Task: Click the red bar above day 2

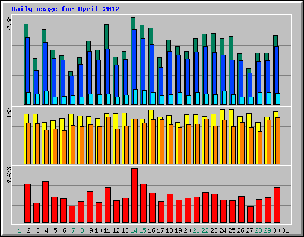Action: [x=27, y=203]
